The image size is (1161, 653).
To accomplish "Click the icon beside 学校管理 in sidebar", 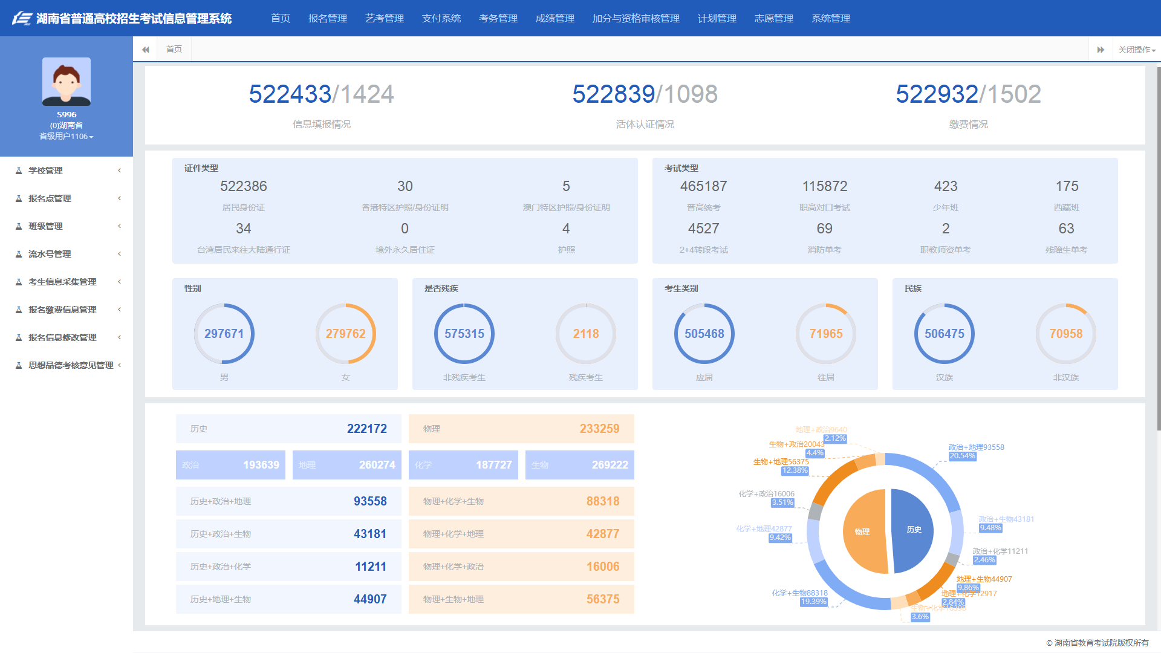I will pos(19,171).
